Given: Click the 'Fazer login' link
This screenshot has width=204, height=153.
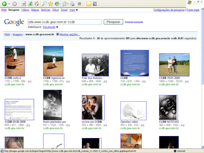Looking at the screenshot, I should tap(193, 10).
